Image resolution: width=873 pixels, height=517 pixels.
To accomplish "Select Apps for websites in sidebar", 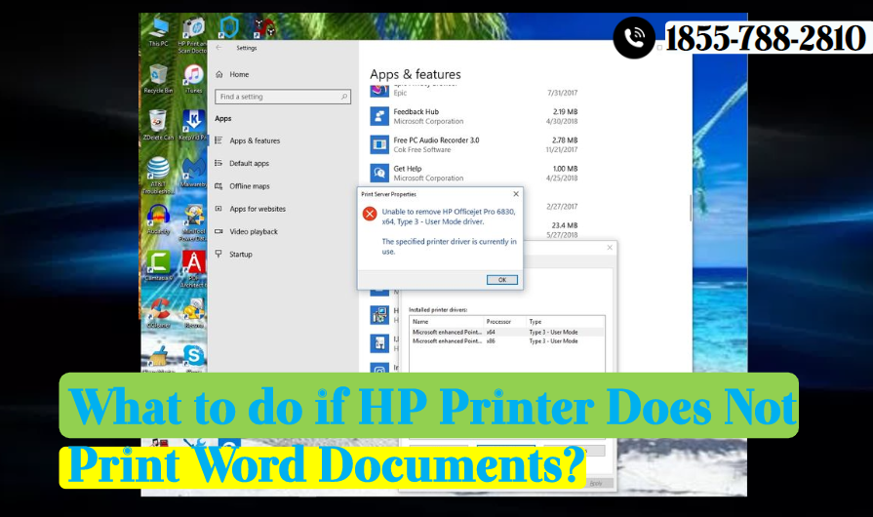I will (x=258, y=210).
